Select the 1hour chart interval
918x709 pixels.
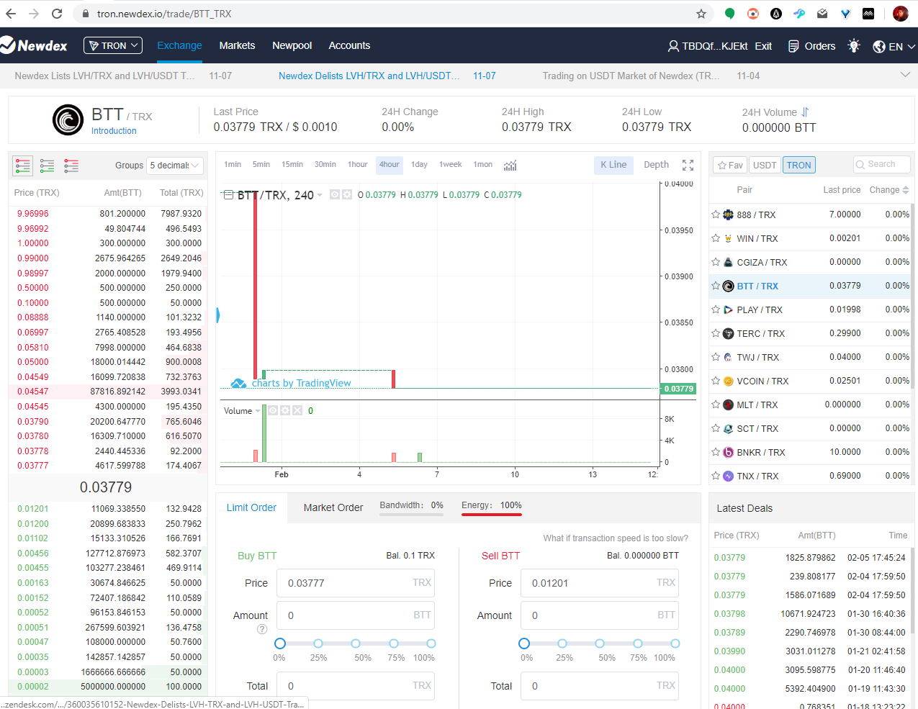coord(358,165)
